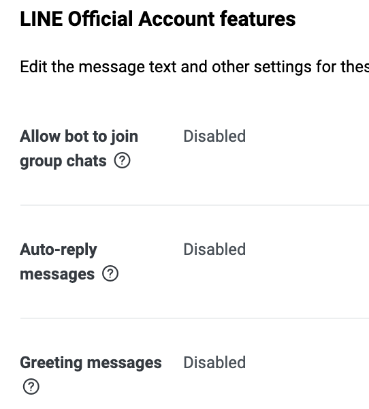
Task: Click 'other settings' phrase in description
Action: click(x=262, y=67)
